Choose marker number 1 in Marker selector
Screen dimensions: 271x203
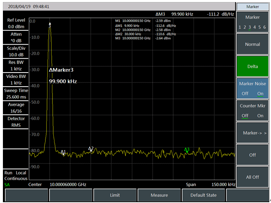[x=240, y=28]
